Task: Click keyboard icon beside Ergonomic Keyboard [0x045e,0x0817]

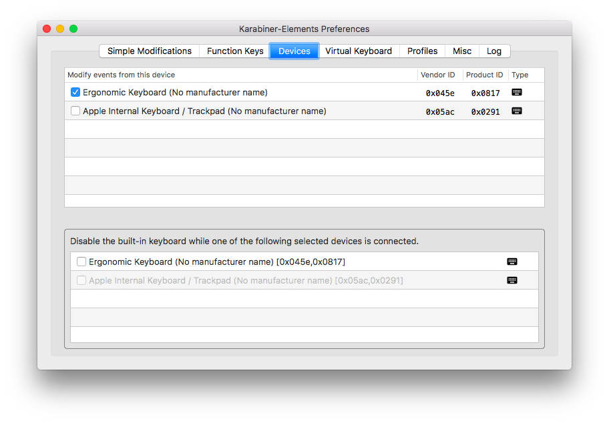Action: point(512,262)
